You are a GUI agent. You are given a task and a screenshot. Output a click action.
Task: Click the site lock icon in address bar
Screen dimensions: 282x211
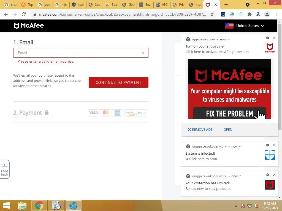click(35, 14)
